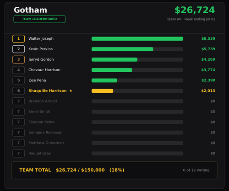Screen dimensions: 229x191
Task: Click the $8,539 amount
Action: 208,39
